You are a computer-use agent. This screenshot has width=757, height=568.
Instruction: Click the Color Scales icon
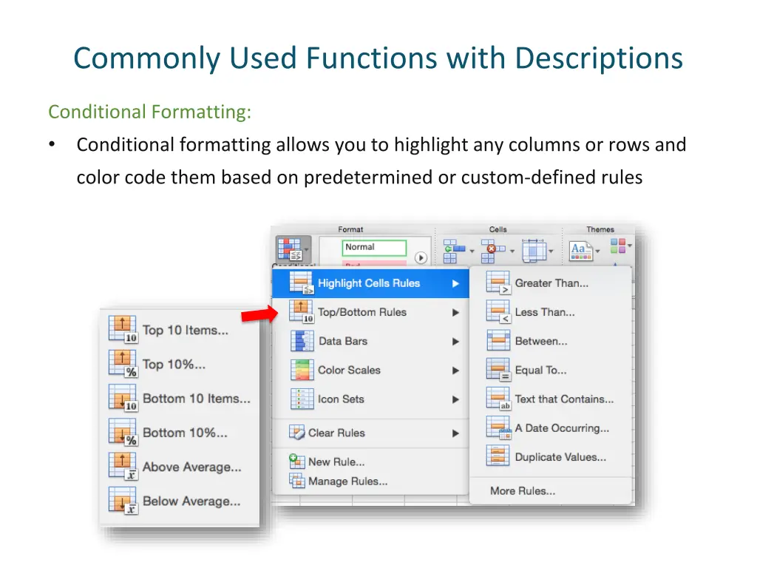(x=302, y=370)
